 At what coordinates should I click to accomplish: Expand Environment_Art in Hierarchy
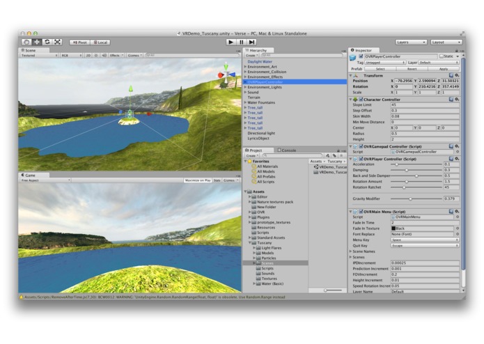click(x=245, y=67)
